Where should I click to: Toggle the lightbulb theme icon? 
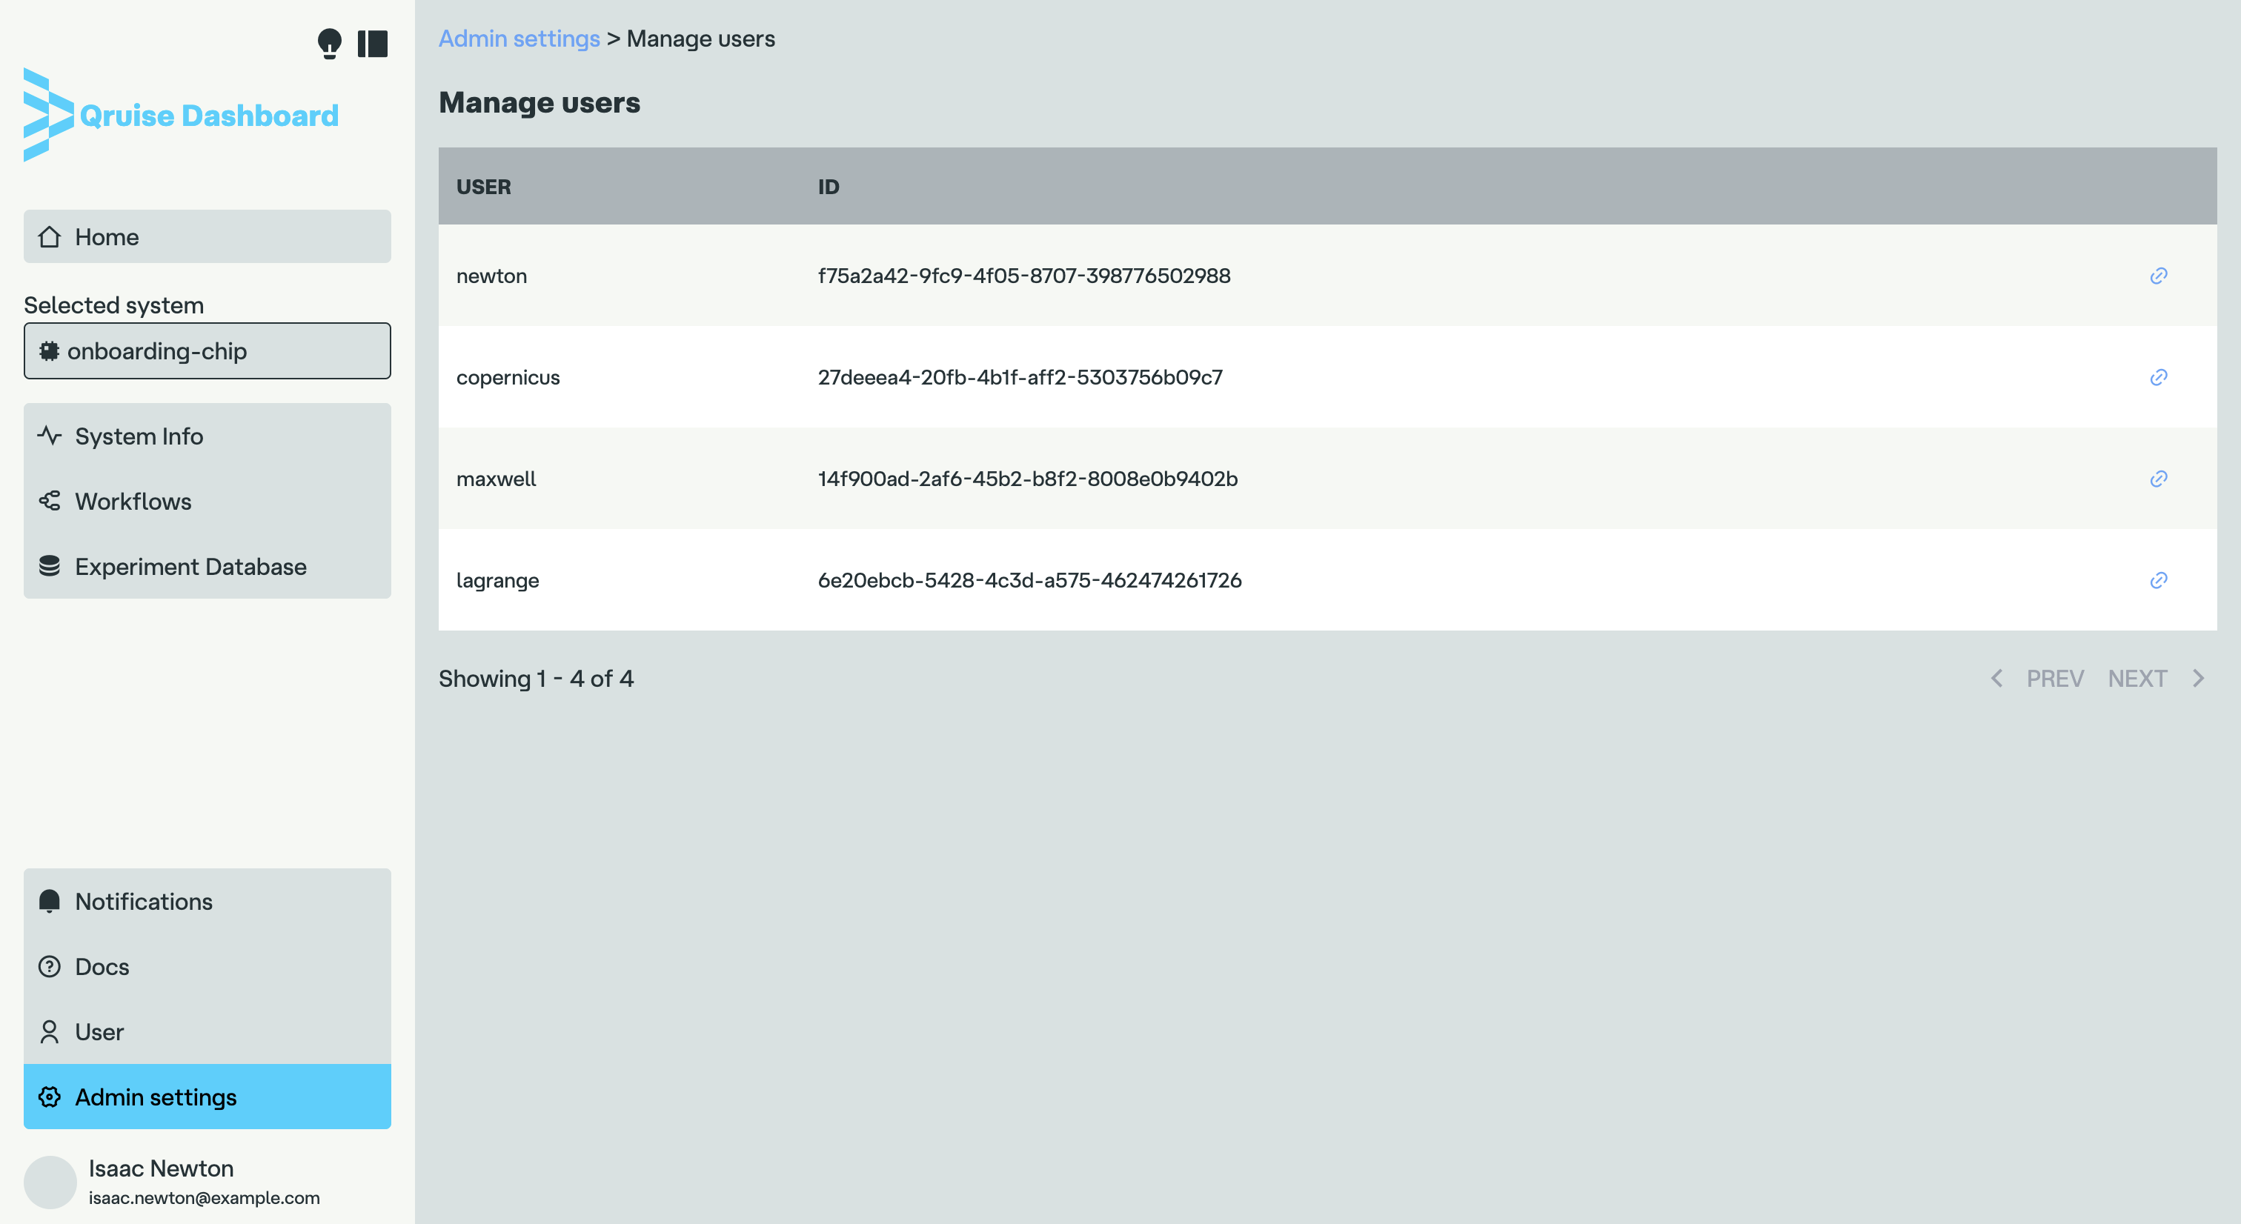coord(329,43)
